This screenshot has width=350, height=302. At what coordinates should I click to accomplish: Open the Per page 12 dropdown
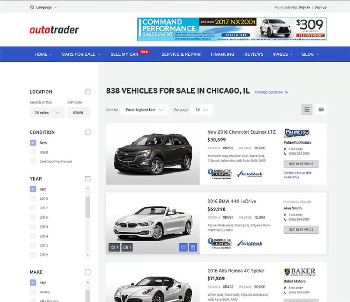202,110
